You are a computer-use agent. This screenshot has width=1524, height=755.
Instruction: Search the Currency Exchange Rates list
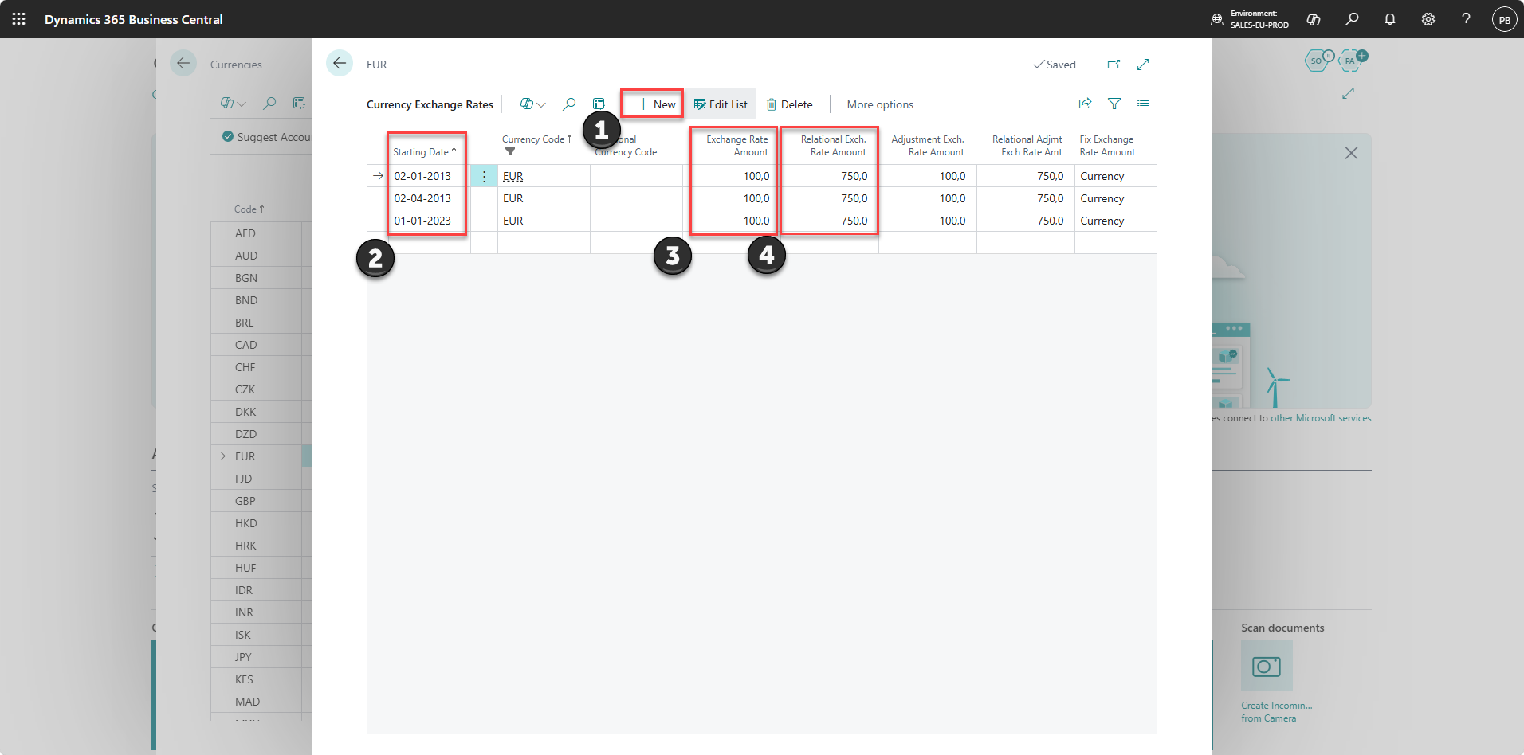click(x=569, y=104)
